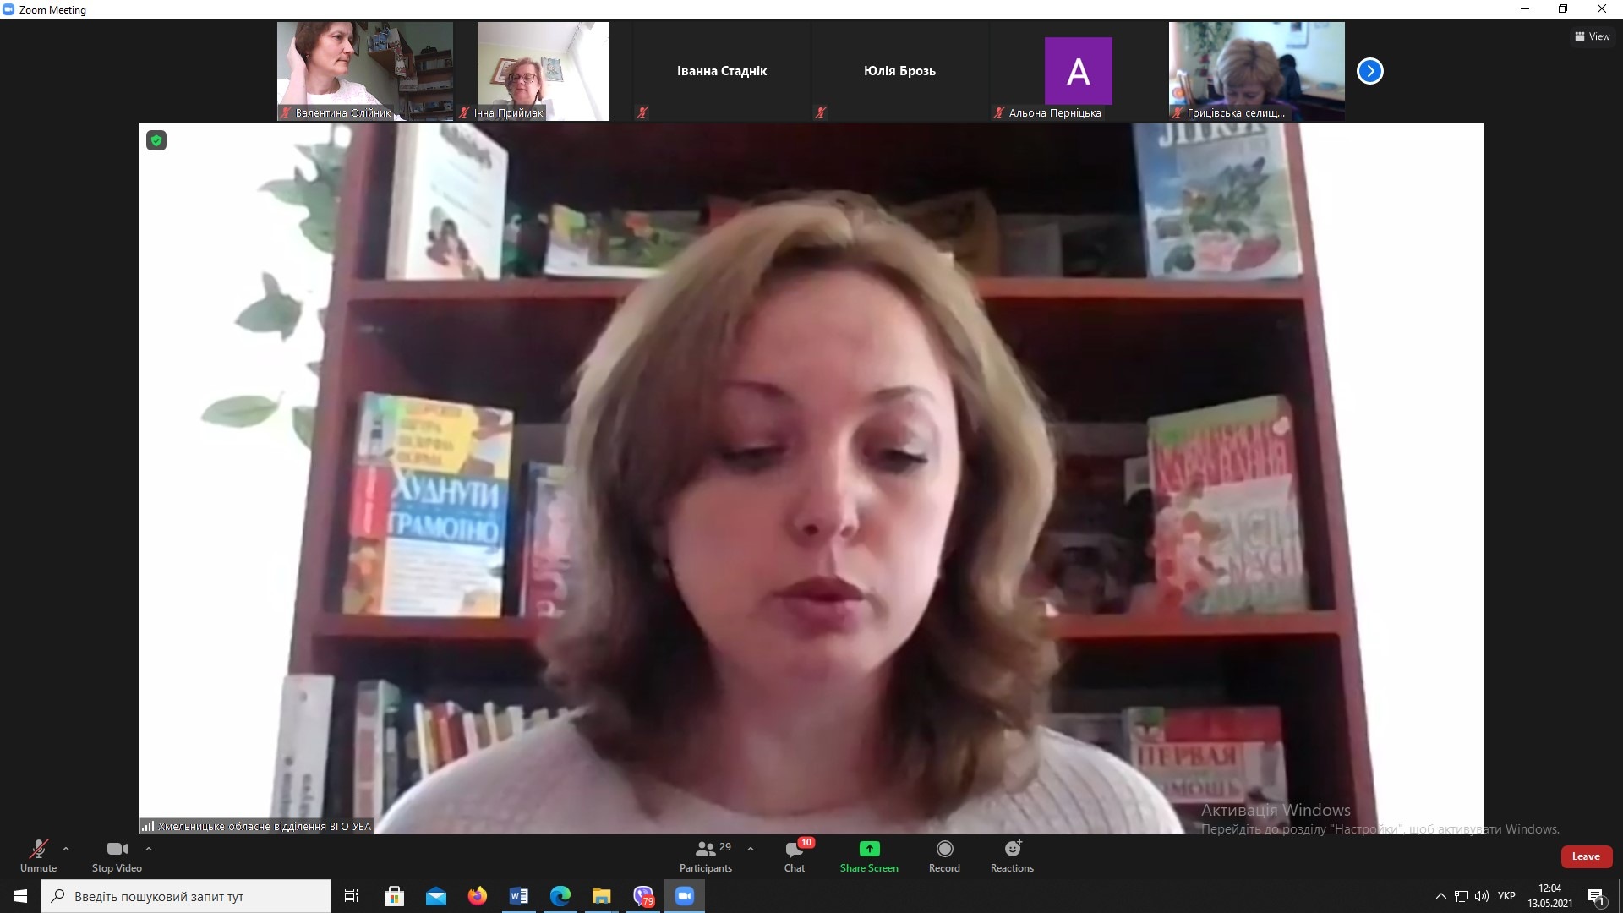Switch the УКР keyboard language indicator
Image resolution: width=1623 pixels, height=913 pixels.
pos(1506,896)
